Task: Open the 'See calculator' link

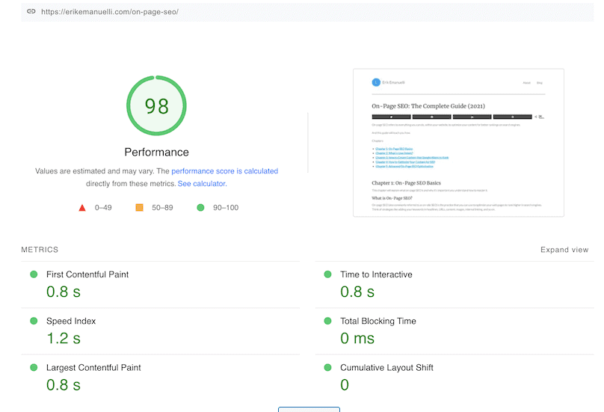Action: 202,184
